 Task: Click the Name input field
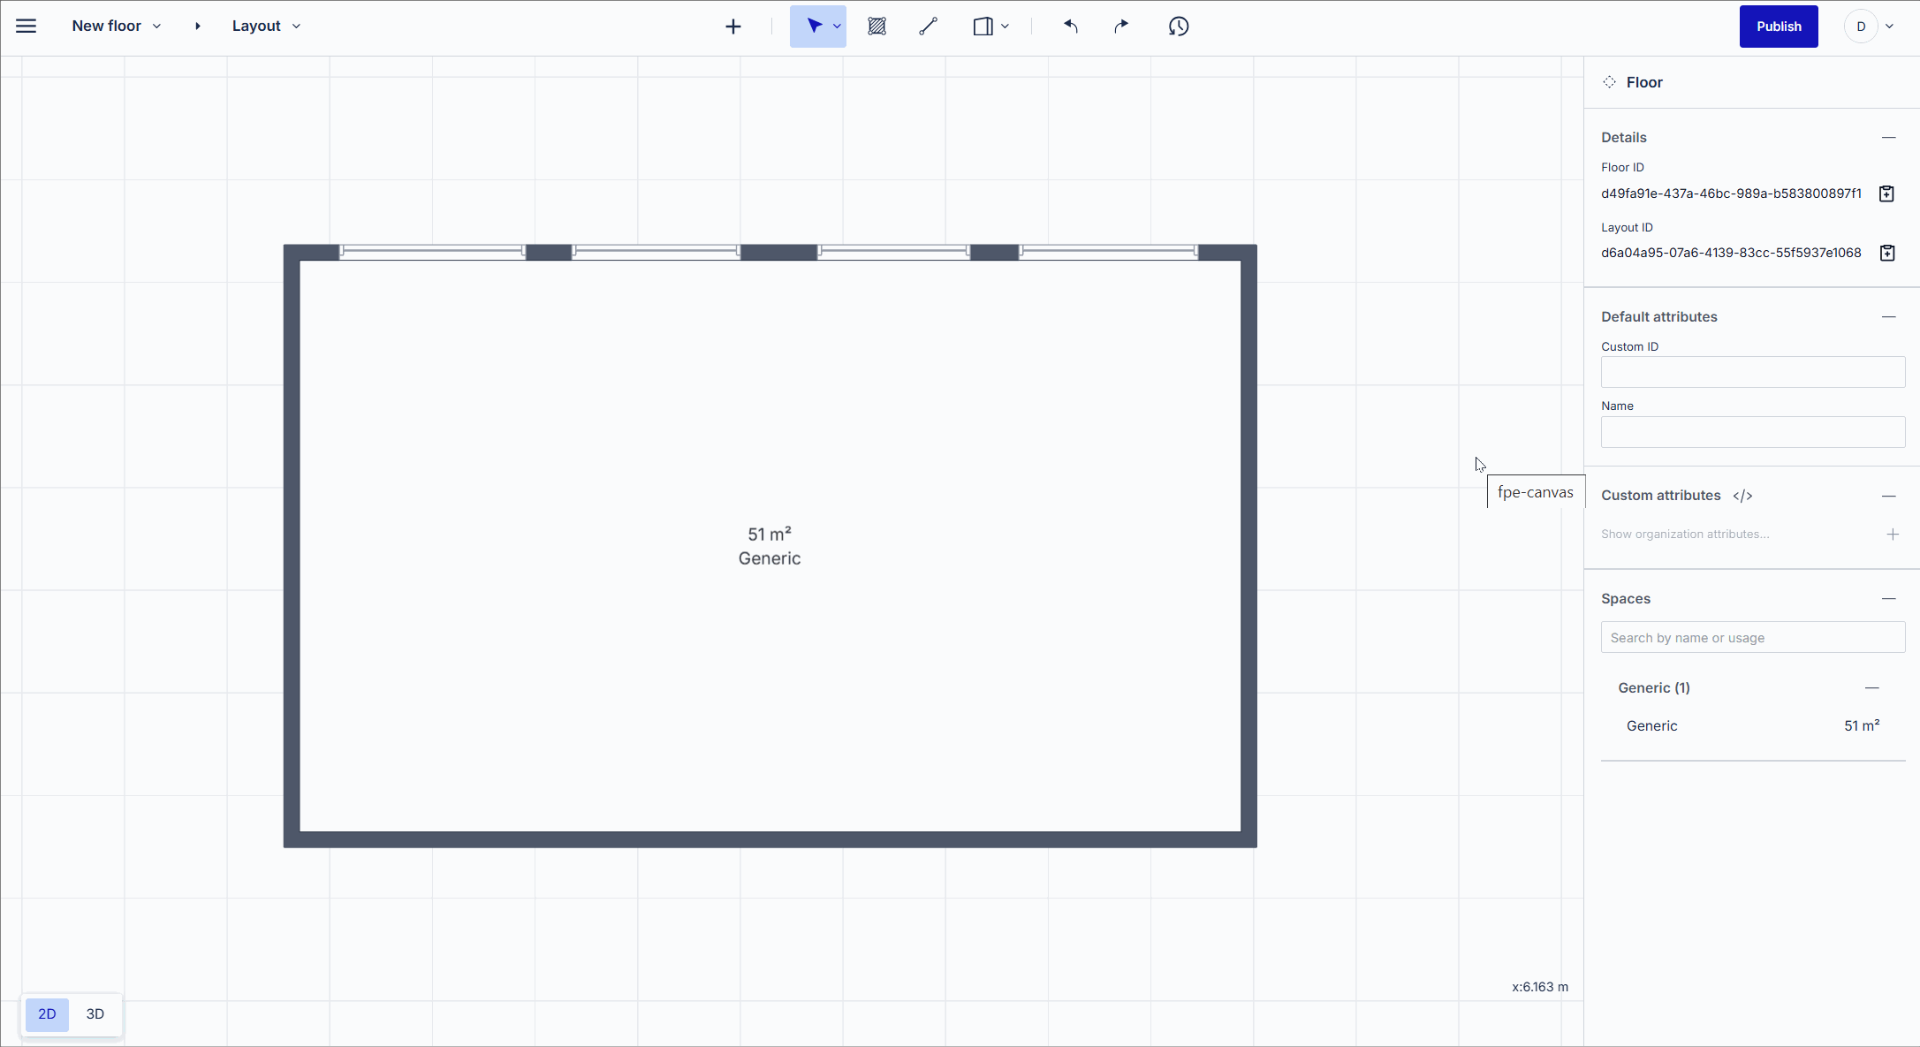(1753, 432)
